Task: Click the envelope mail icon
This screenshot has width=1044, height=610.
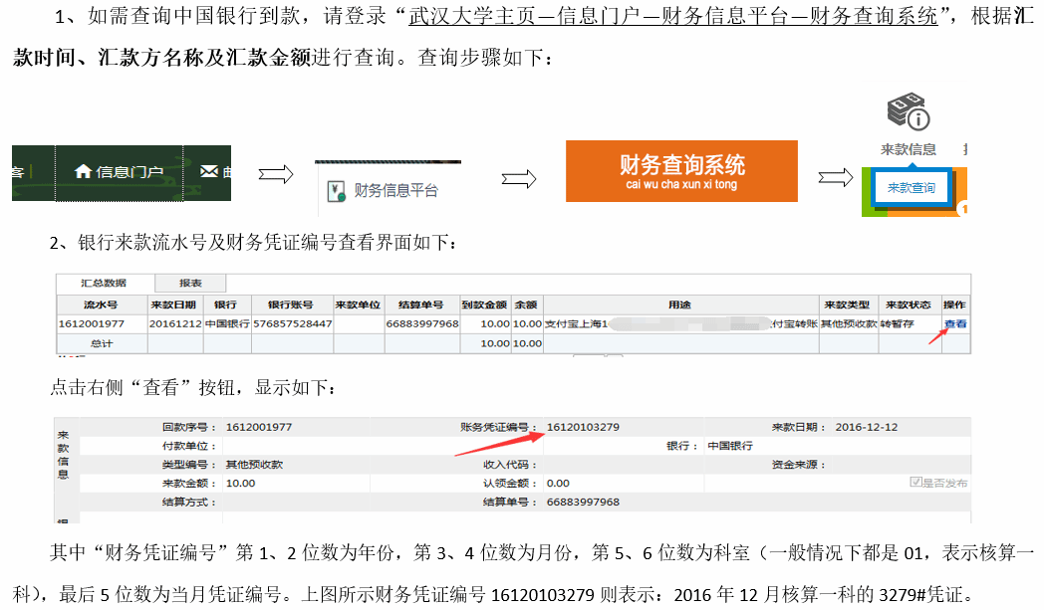Action: point(208,171)
